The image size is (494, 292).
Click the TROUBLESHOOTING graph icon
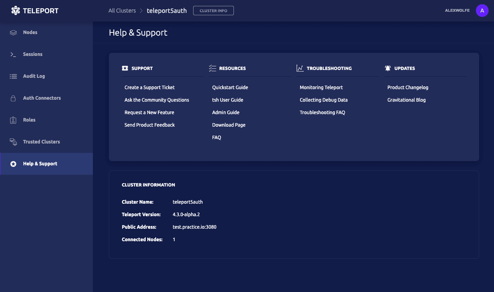[300, 68]
